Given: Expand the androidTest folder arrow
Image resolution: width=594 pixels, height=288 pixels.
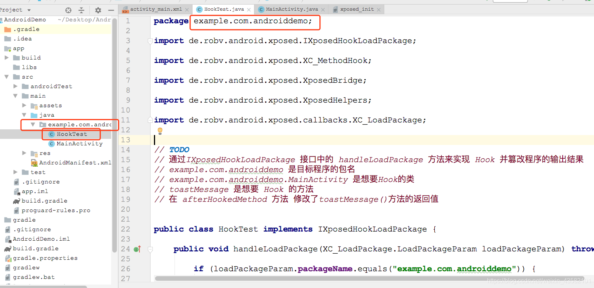Looking at the screenshot, I should tap(16, 86).
